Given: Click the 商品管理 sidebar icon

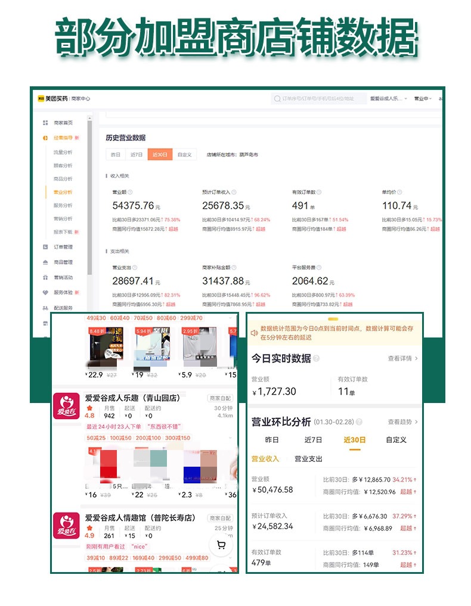Looking at the screenshot, I should click(x=45, y=263).
